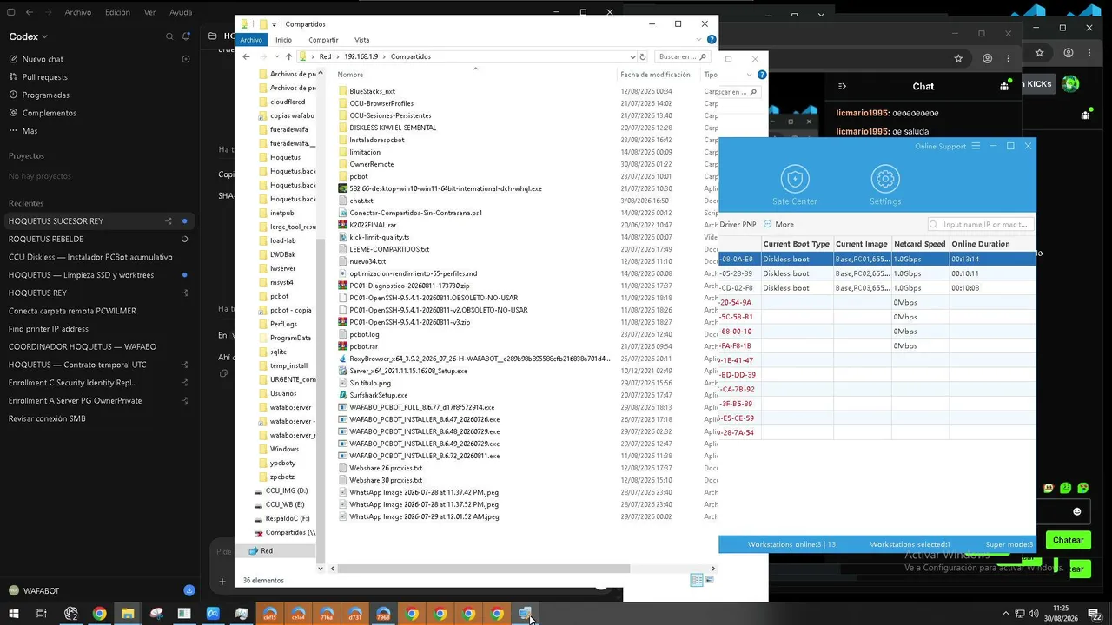Expand the 192.168.1.9 breadcrumb arrow
Viewport: 1112px width, 625px height.
click(384, 56)
